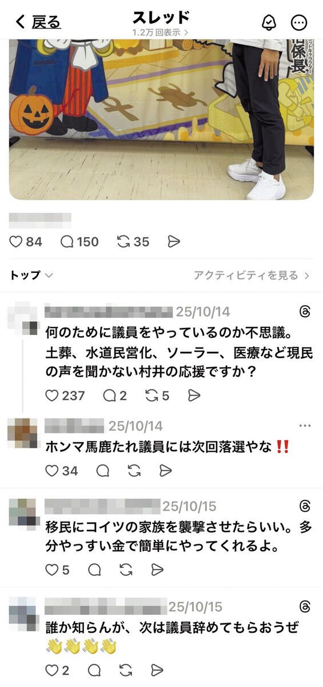Share the main post via the paper plane icon

point(174,242)
